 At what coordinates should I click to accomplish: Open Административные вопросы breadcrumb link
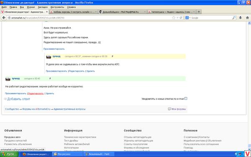pos(69,109)
